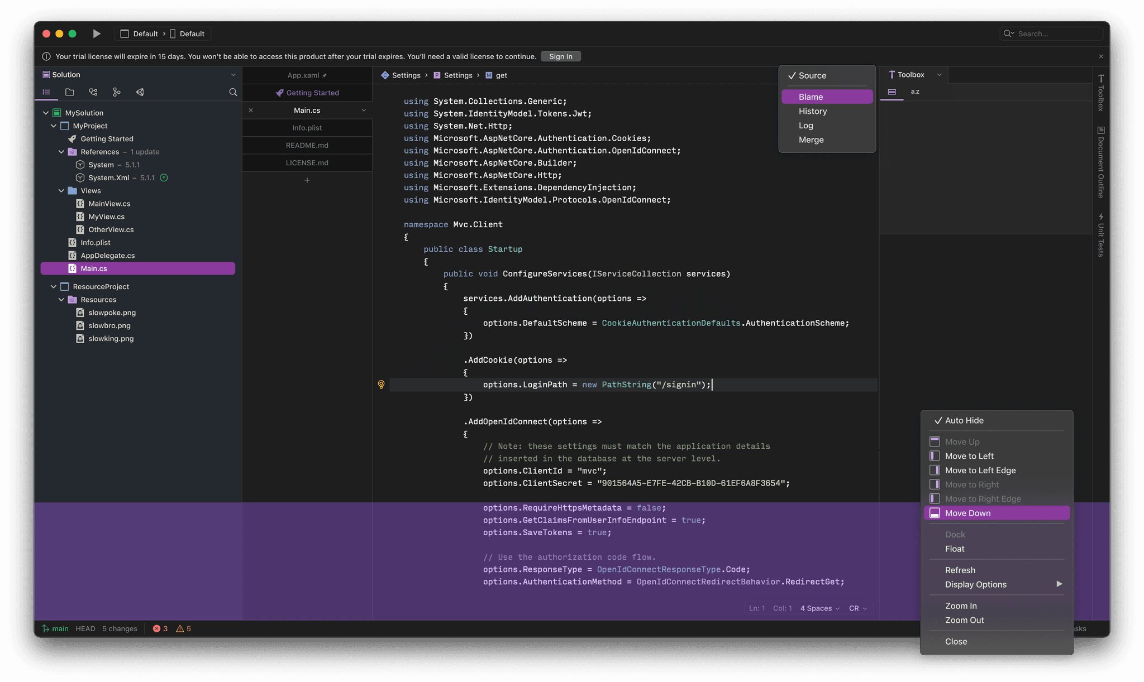
Task: Search the Solution with the magnifier icon
Action: pos(233,92)
